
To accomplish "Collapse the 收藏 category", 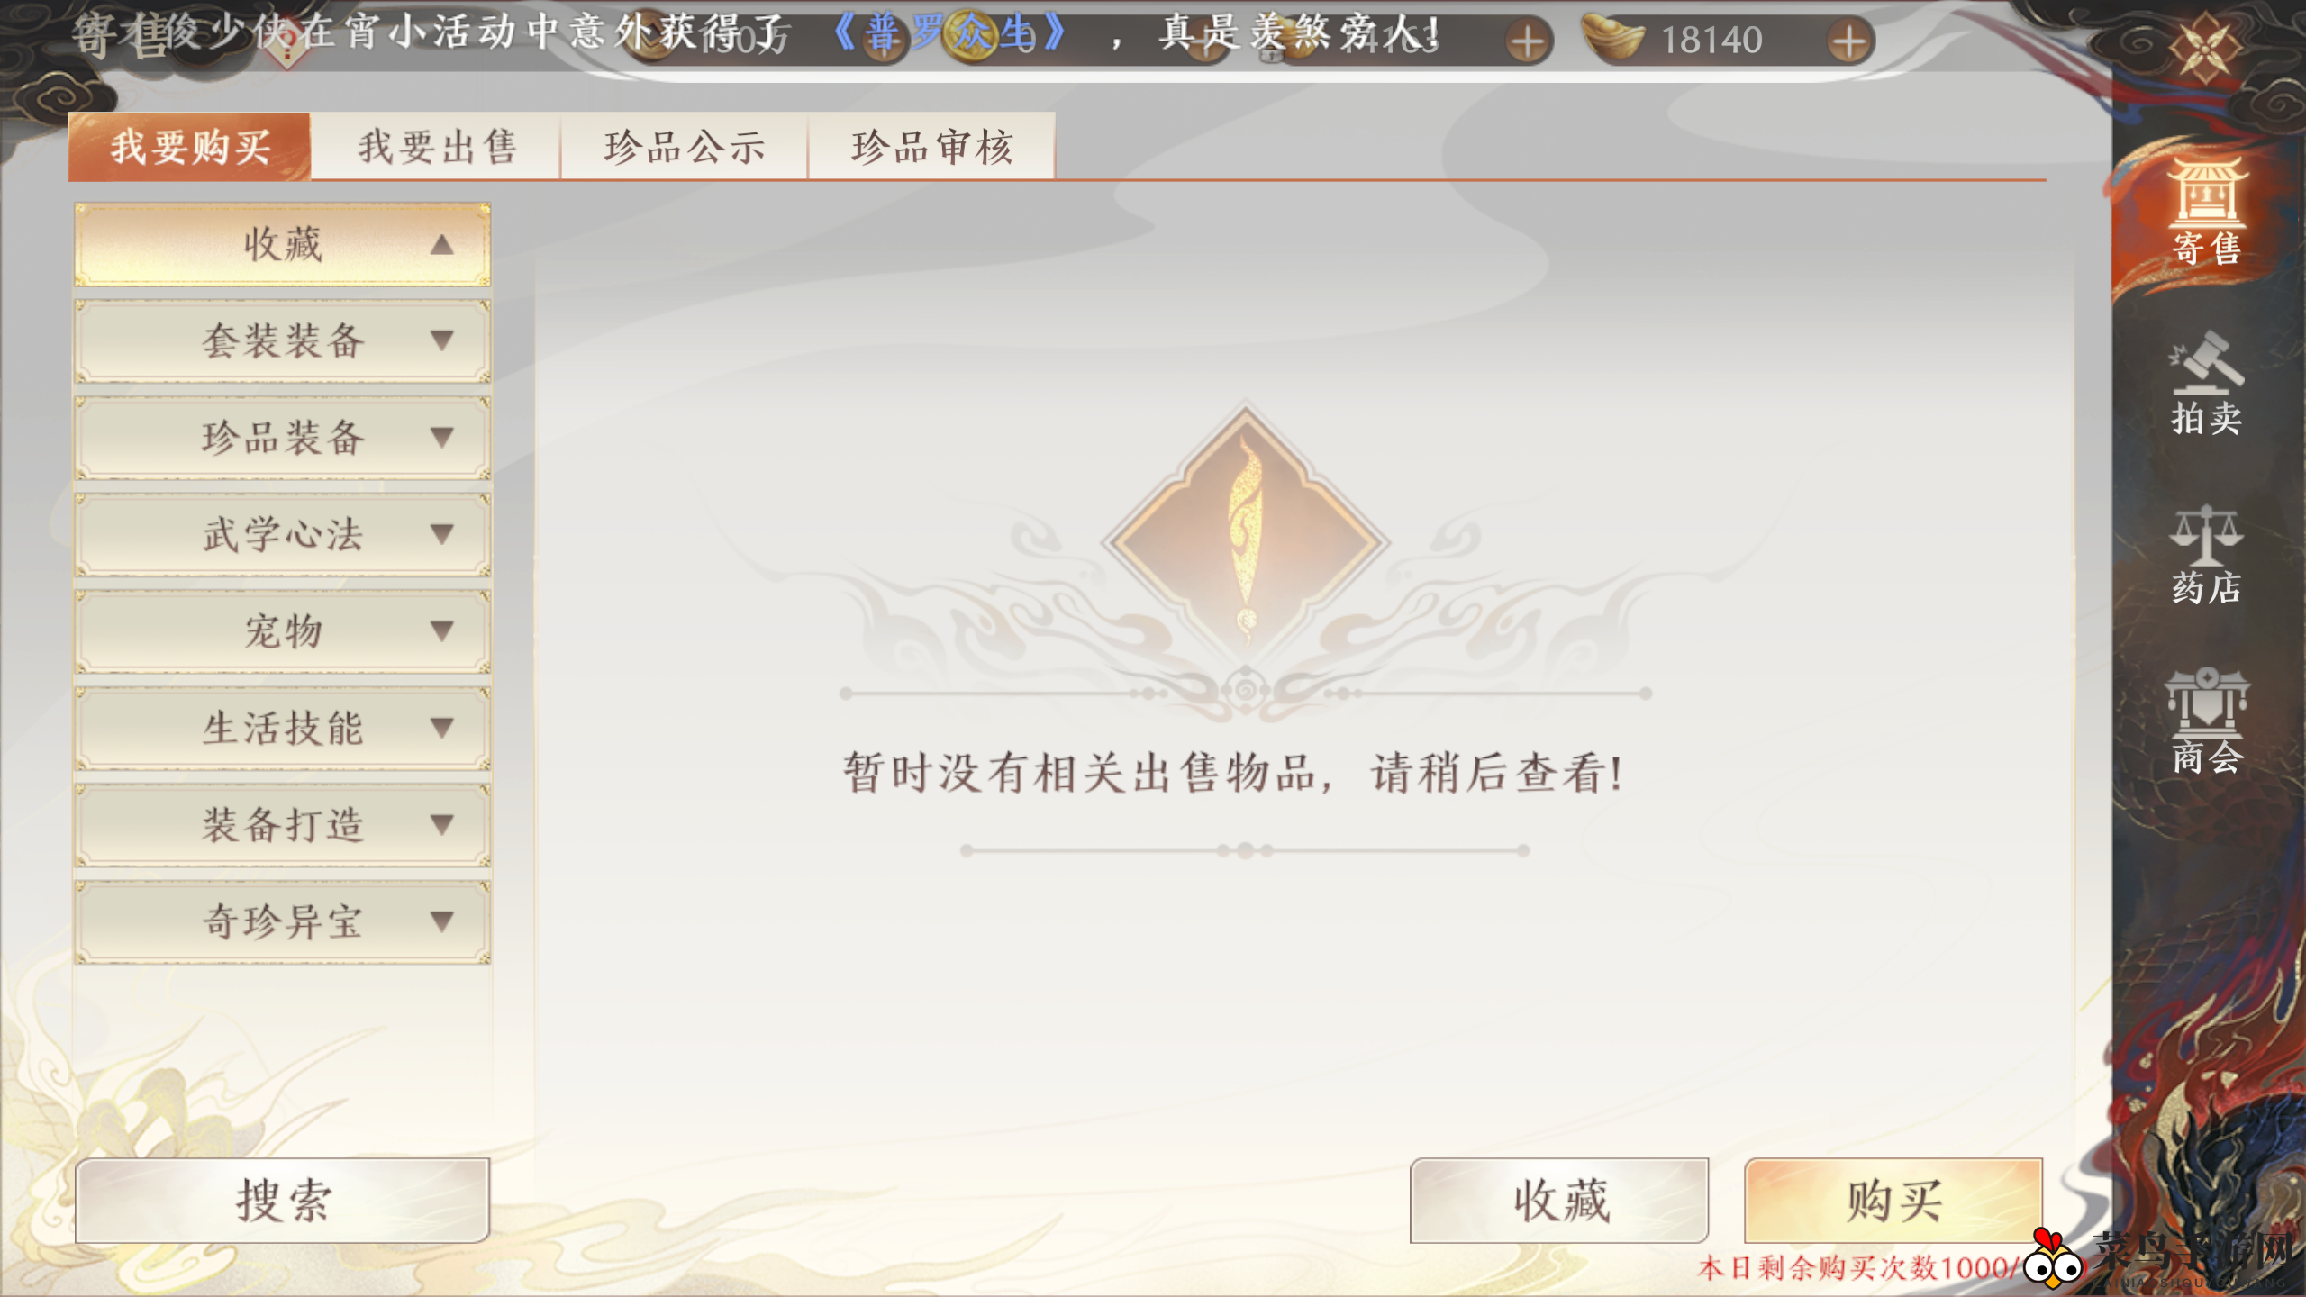I will [x=282, y=245].
